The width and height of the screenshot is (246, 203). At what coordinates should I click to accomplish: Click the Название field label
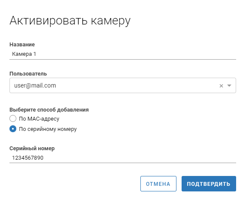point(22,45)
